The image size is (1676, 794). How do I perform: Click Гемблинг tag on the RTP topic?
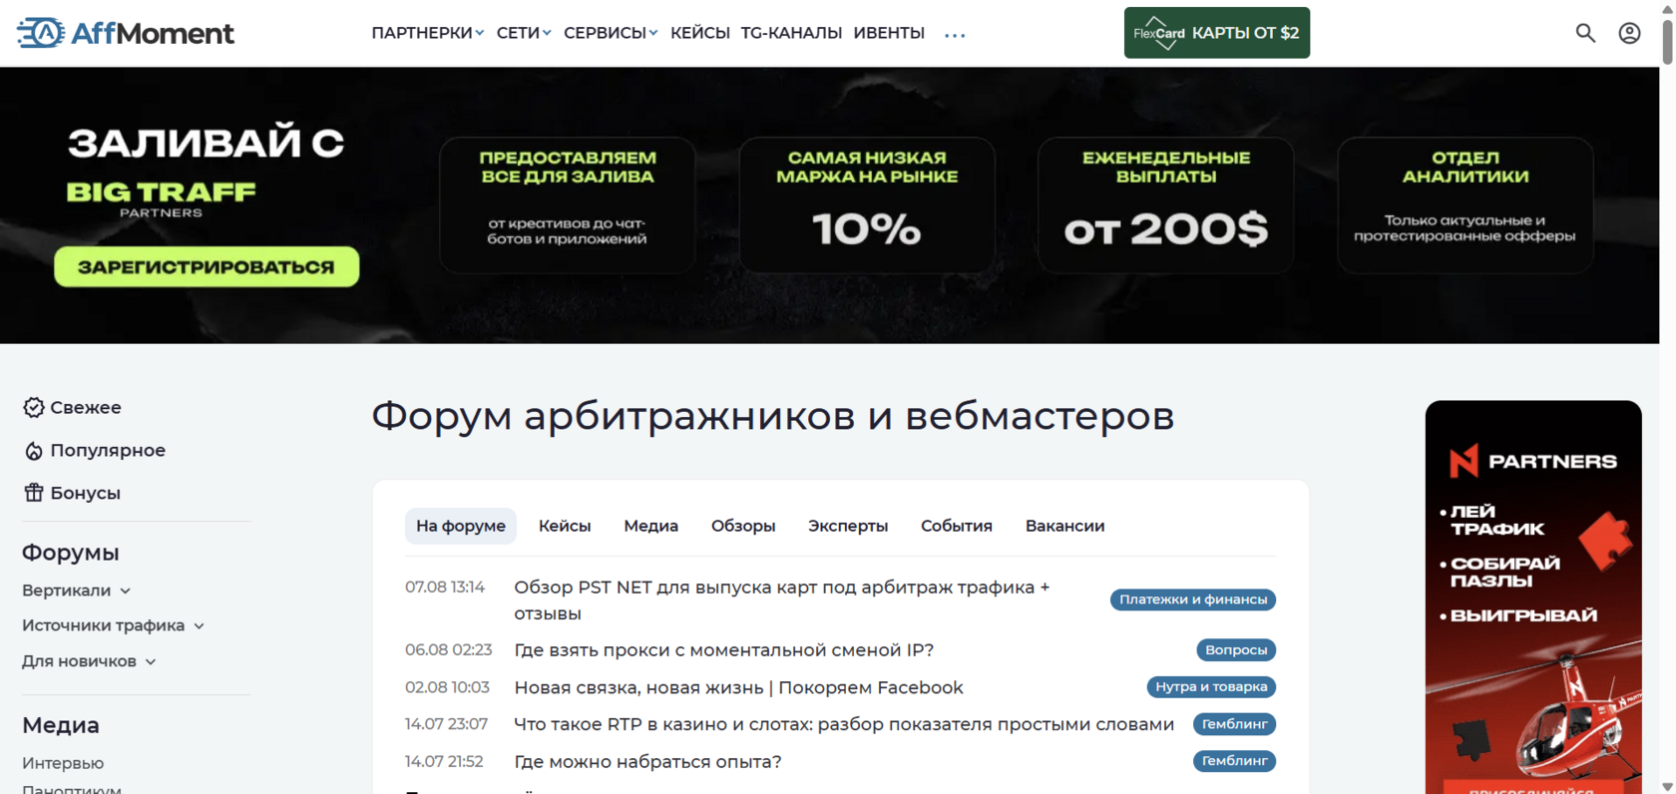coord(1234,724)
